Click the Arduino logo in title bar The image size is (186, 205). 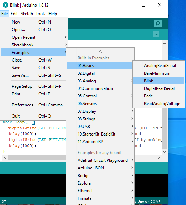pos(6,5)
